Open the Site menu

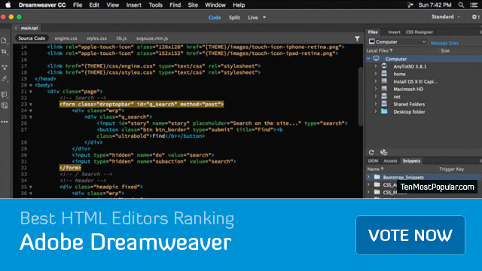[193, 5]
